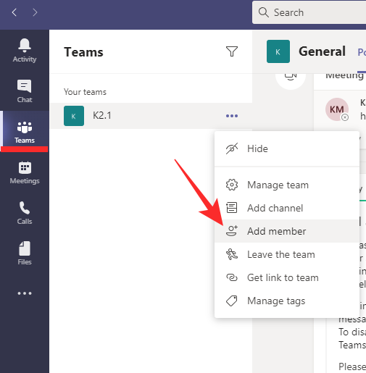Screen dimensions: 366x373
Task: Click the KM user avatar
Action: point(337,109)
